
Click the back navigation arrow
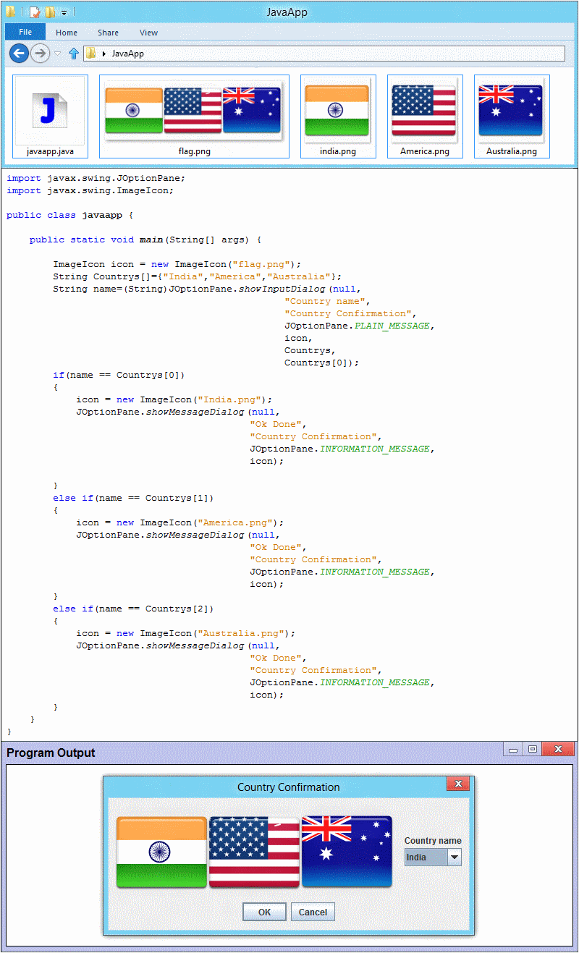(19, 54)
